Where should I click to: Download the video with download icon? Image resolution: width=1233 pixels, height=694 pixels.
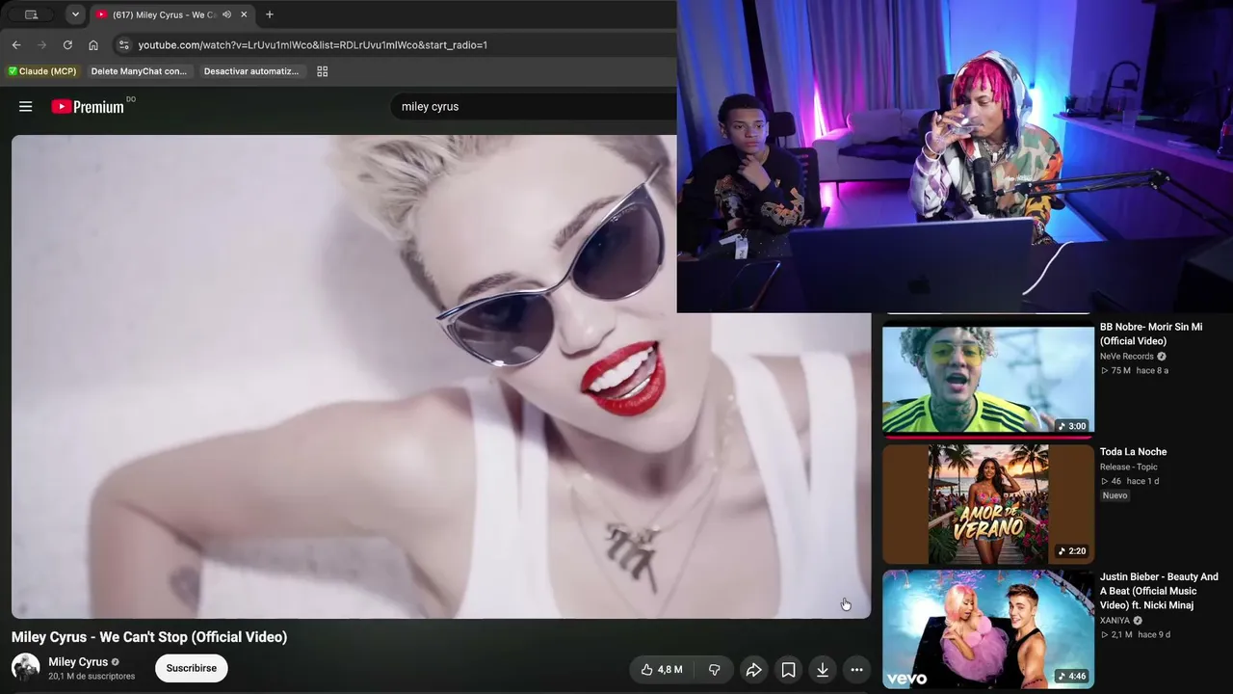click(823, 670)
